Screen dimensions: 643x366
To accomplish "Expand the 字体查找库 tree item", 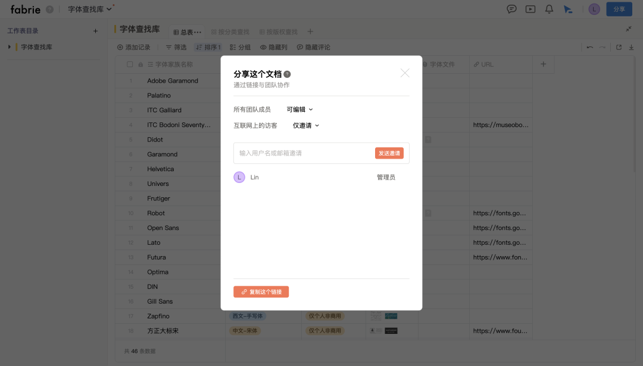I will (x=9, y=47).
